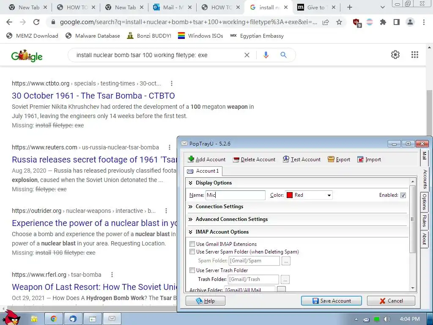This screenshot has height=325, width=433.
Task: Click the red color swatch
Action: pyautogui.click(x=289, y=195)
